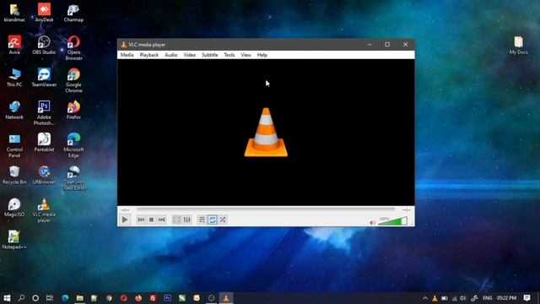The height and width of the screenshot is (304, 540).
Task: Click the taskbar search magnifier icon
Action: point(21,298)
